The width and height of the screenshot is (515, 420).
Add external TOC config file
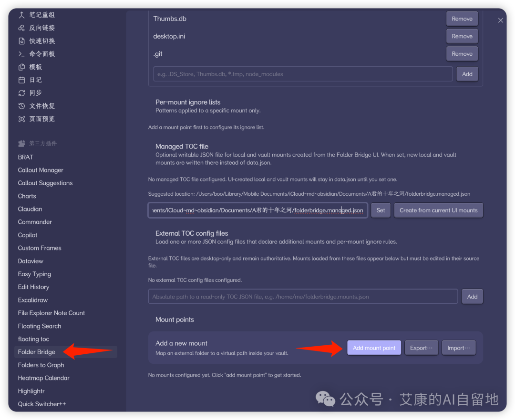point(472,297)
